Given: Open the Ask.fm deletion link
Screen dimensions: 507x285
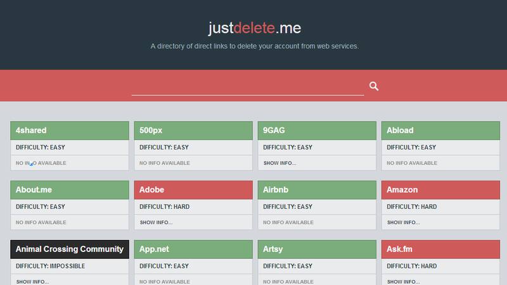Looking at the screenshot, I should [x=440, y=250].
